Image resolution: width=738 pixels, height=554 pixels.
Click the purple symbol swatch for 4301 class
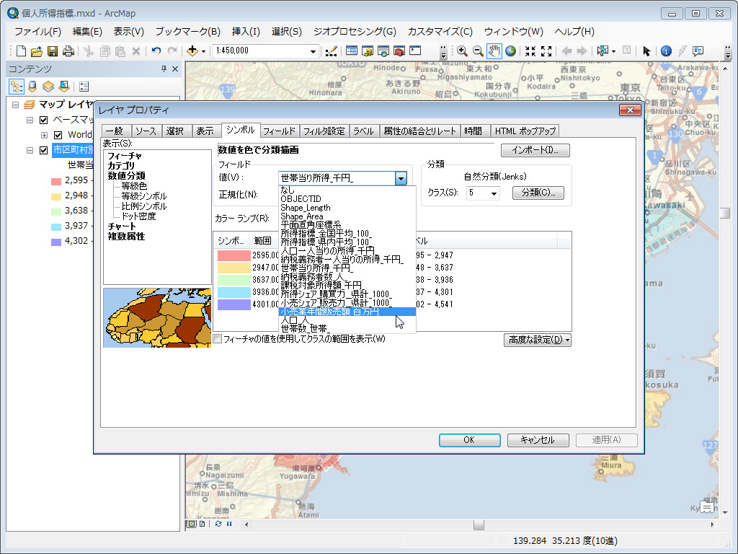coord(234,304)
